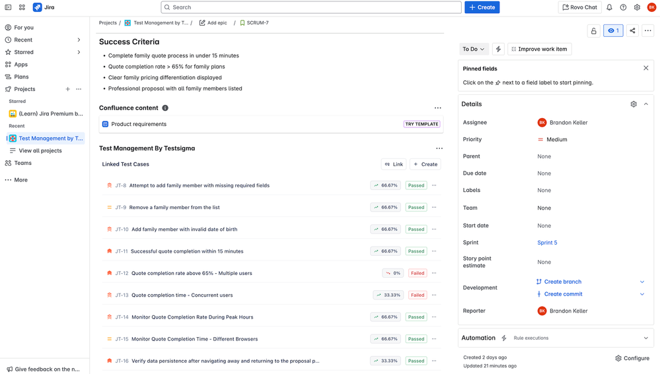Expand the Recent menu chevron
Screen dimensions: 660x374
click(x=79, y=40)
